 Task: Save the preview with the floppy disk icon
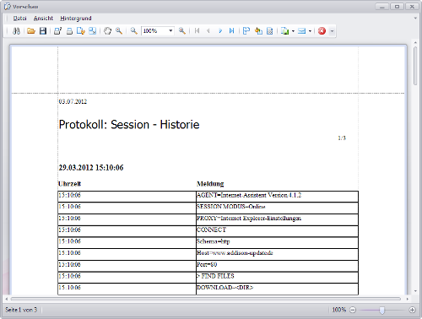(x=43, y=31)
